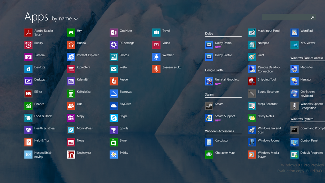Open the Paint application
325x183 pixels.
point(252,57)
